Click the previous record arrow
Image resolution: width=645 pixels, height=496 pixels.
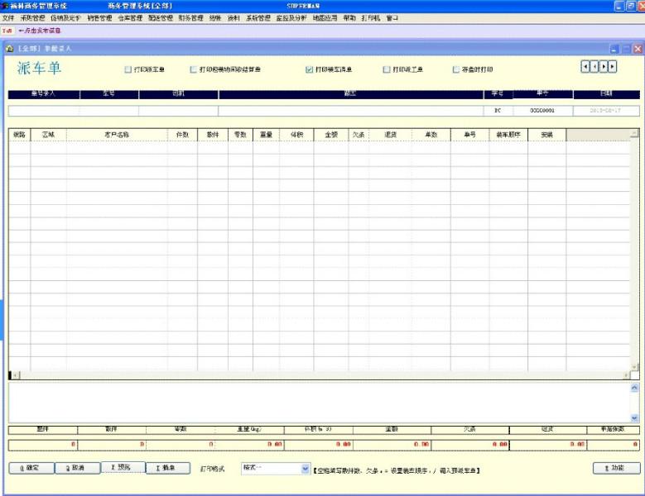pos(594,67)
